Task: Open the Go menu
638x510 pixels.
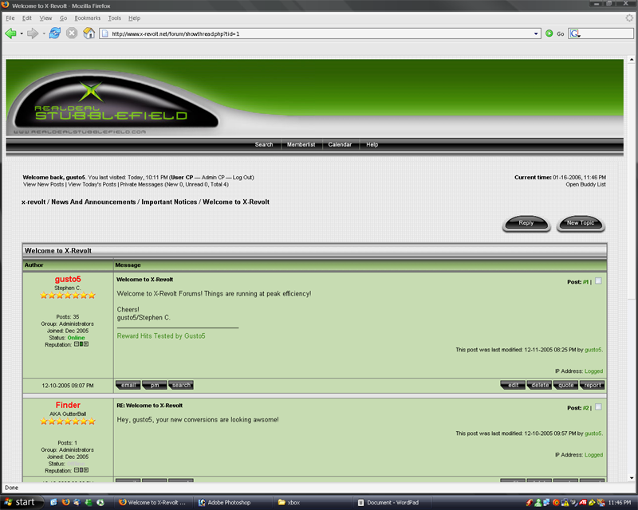Action: tap(64, 18)
